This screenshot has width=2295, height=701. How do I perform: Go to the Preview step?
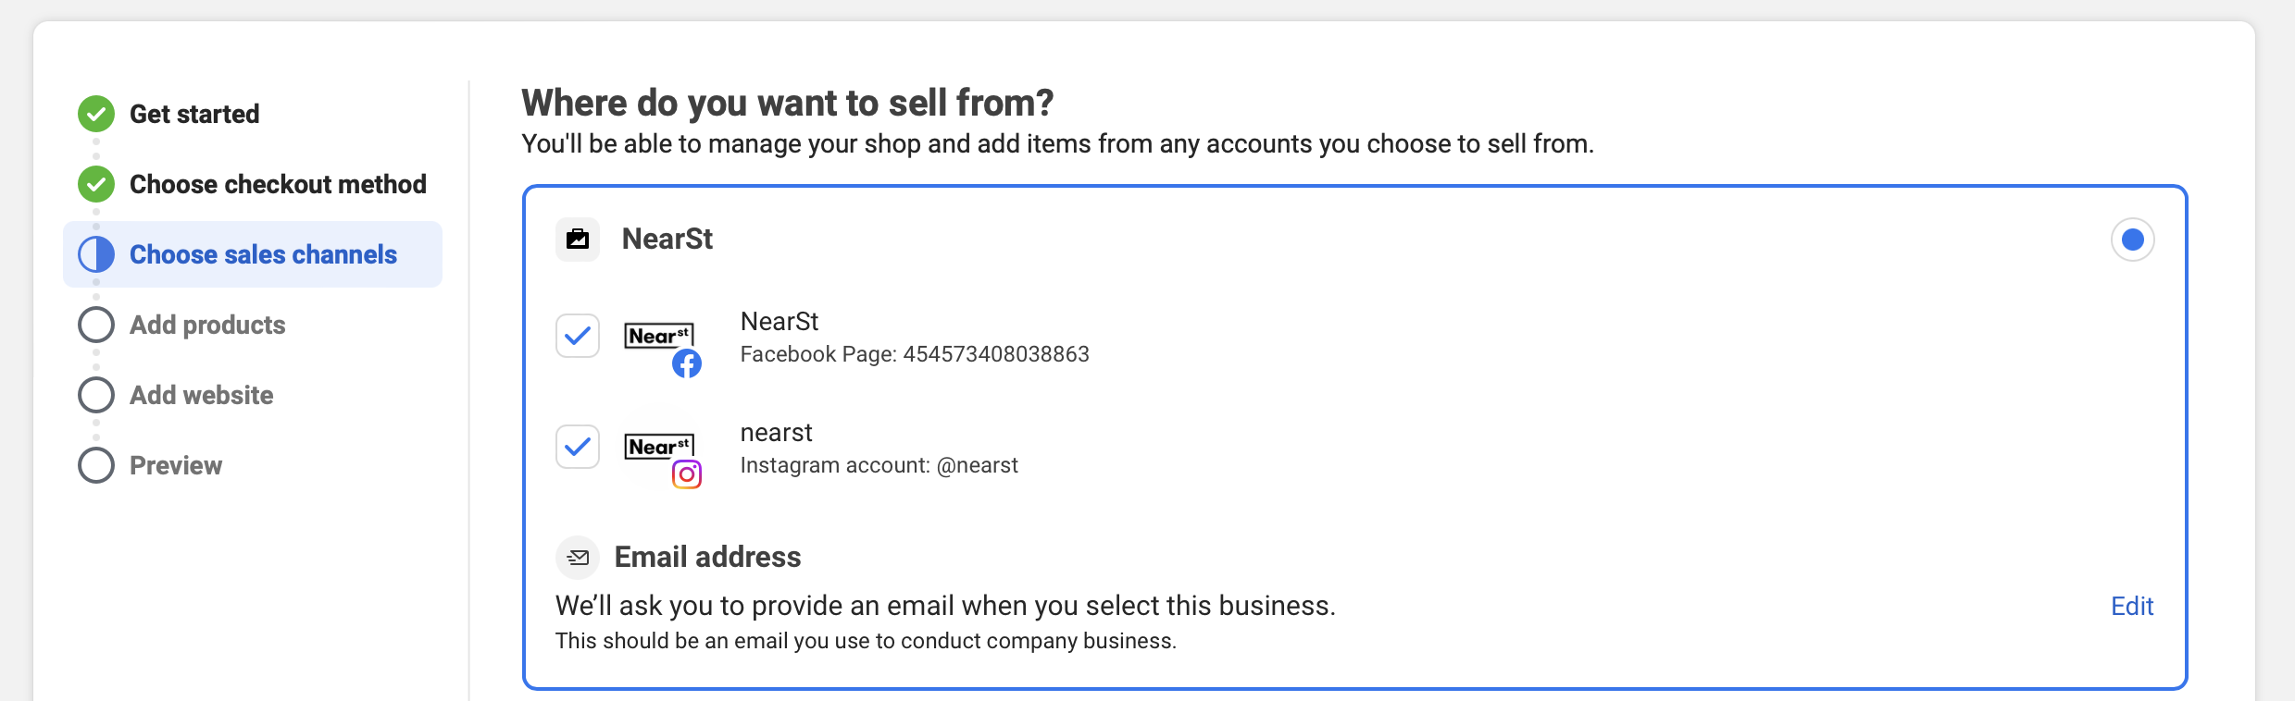click(176, 465)
